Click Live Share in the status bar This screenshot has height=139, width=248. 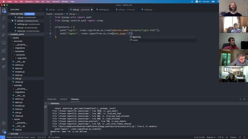[54, 137]
